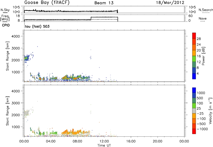Screen dimensions: 213x147
Task: Click the "25" label on Velocity colorbar
Action: click(199, 109)
